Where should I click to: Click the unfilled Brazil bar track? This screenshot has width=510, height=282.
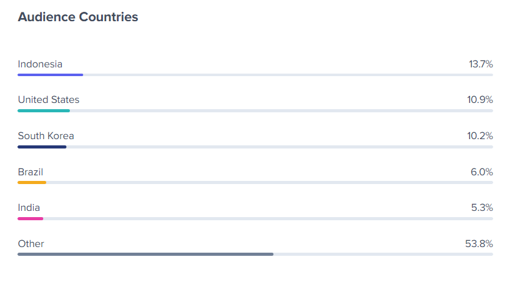(270, 182)
